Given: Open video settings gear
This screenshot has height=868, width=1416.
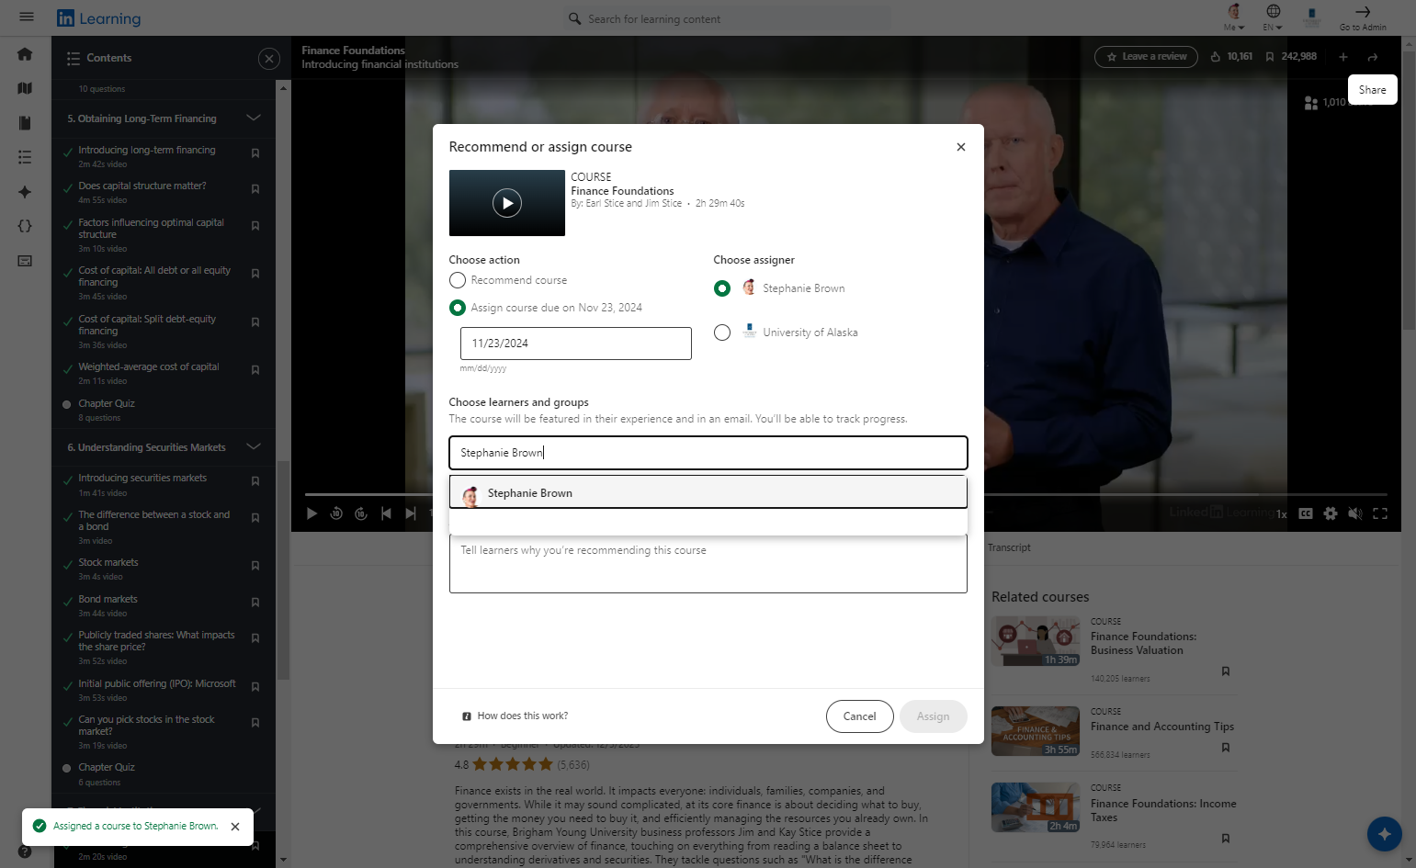Looking at the screenshot, I should coord(1331,513).
